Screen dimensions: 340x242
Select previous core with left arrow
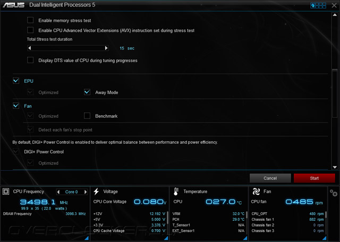[x=58, y=192]
